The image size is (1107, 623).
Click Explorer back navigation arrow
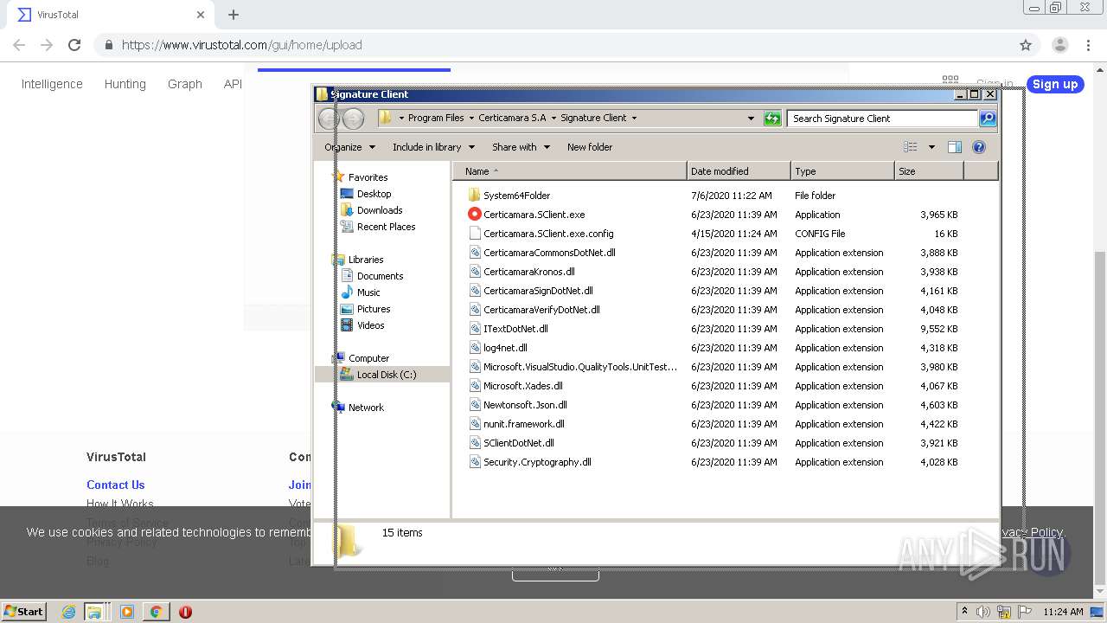click(x=329, y=119)
